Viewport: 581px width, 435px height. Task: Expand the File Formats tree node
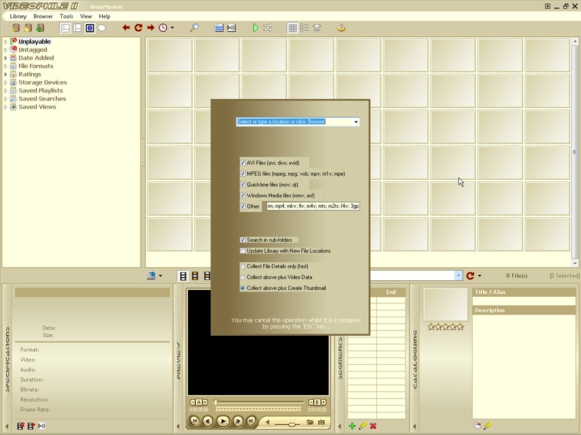click(x=6, y=66)
